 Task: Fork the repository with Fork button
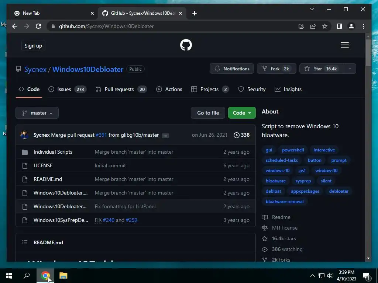click(x=276, y=69)
